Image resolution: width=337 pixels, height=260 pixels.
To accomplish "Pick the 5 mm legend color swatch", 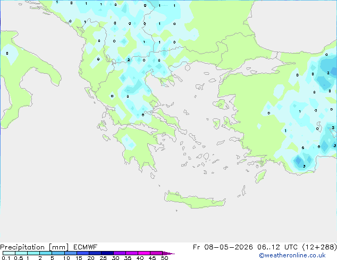I will [58, 253].
